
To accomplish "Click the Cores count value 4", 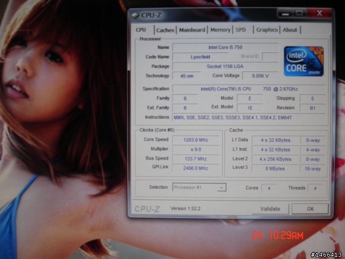I will tap(269, 188).
